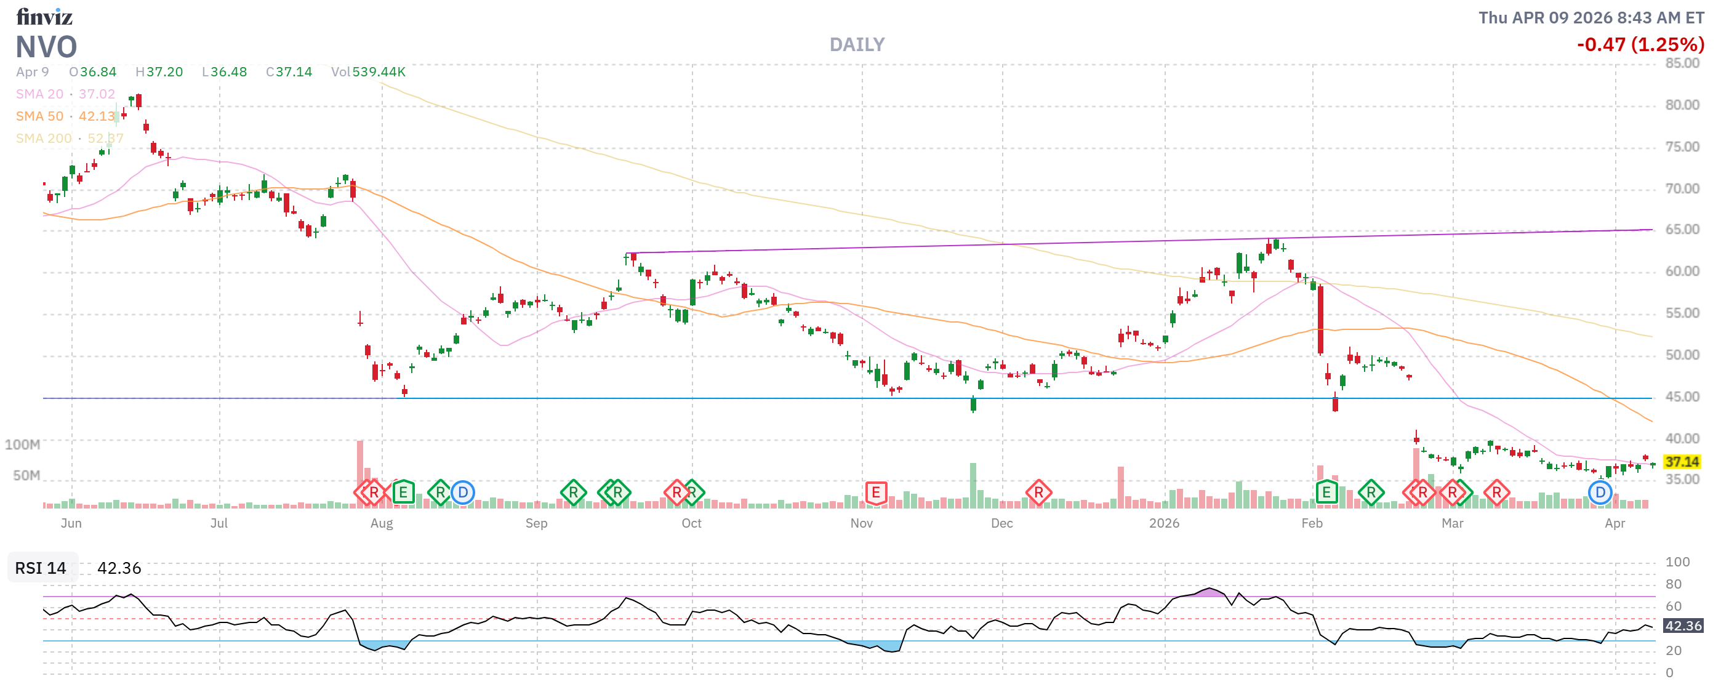Viewport: 1721px width, 692px height.
Task: Click the red E earnings marker in November
Action: click(x=875, y=493)
